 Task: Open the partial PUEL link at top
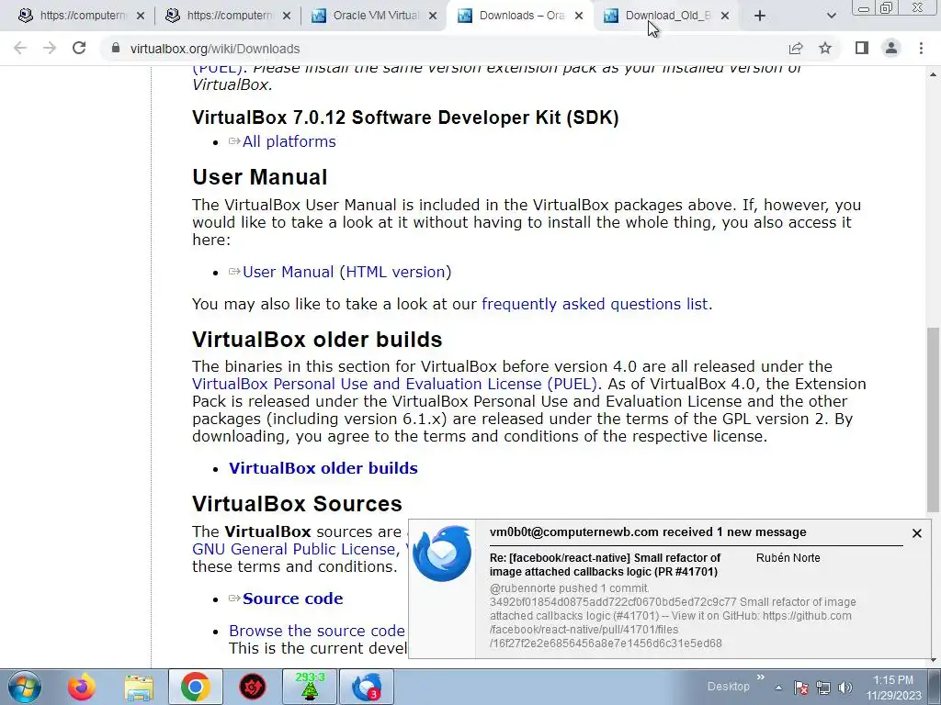click(217, 70)
